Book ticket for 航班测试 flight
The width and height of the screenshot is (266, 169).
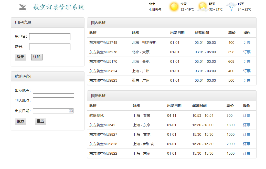pos(247,115)
